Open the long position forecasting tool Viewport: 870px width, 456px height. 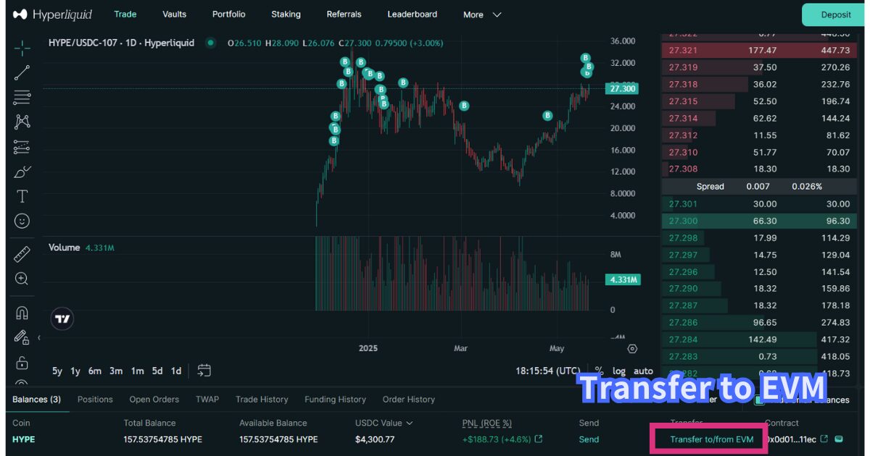(22, 147)
